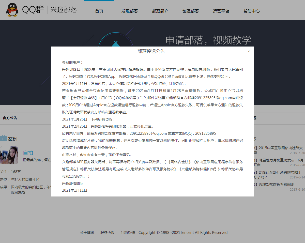Screen dimensions: 305x243
Task: Click the date 2021年1月11日 at dialog bottom
Action: 75,190
